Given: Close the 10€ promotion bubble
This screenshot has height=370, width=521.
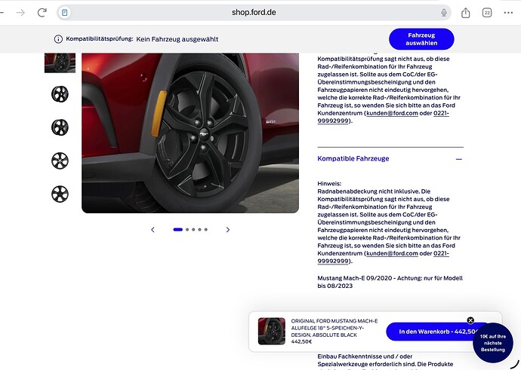Looking at the screenshot, I should click(470, 320).
